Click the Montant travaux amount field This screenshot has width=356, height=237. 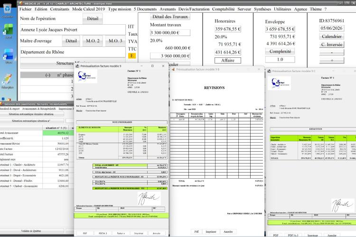(x=170, y=33)
